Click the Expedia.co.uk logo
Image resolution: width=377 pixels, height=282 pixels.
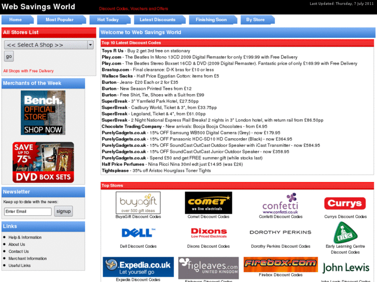[x=138, y=267]
